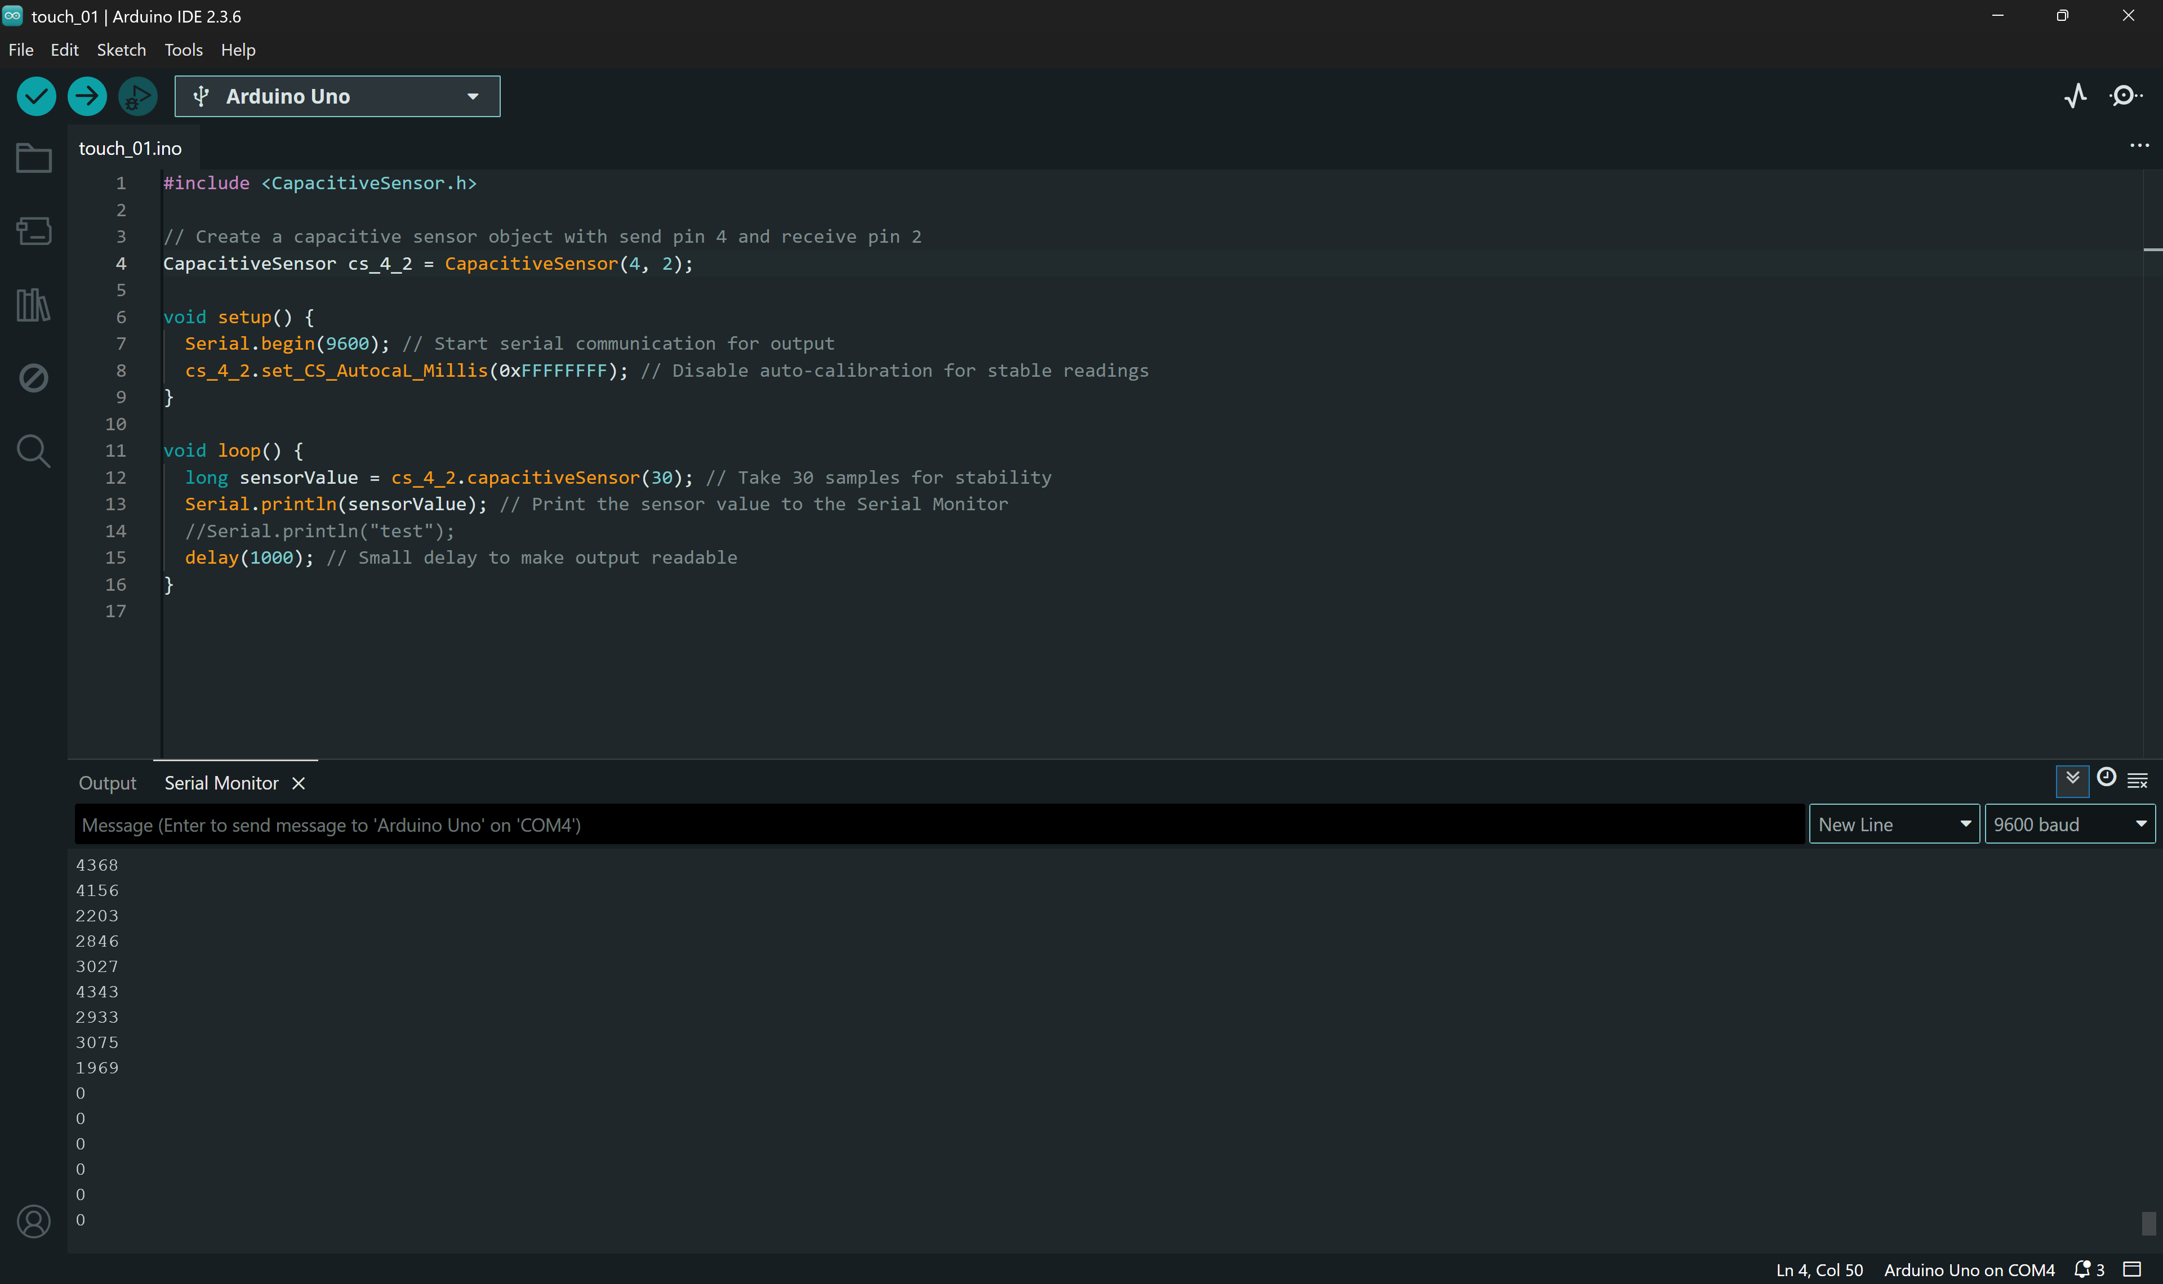Open the Search panel in sidebar
The width and height of the screenshot is (2163, 1284).
pyautogui.click(x=34, y=451)
